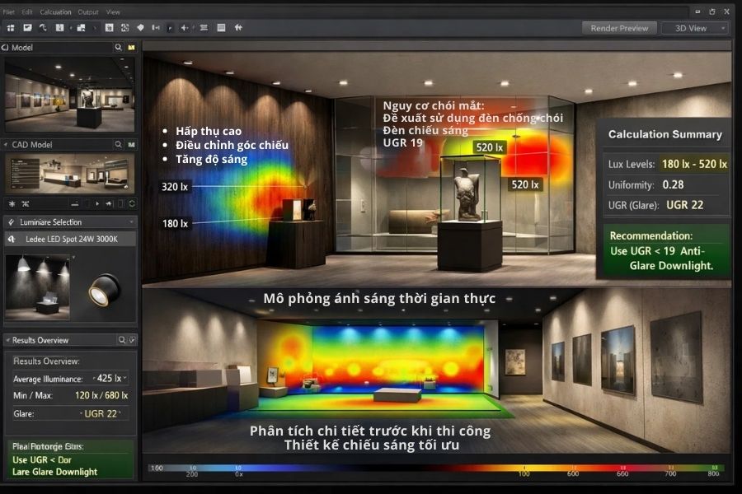This screenshot has height=494, width=742.
Task: Select the search icon in CAD Model panel
Action: (x=118, y=144)
